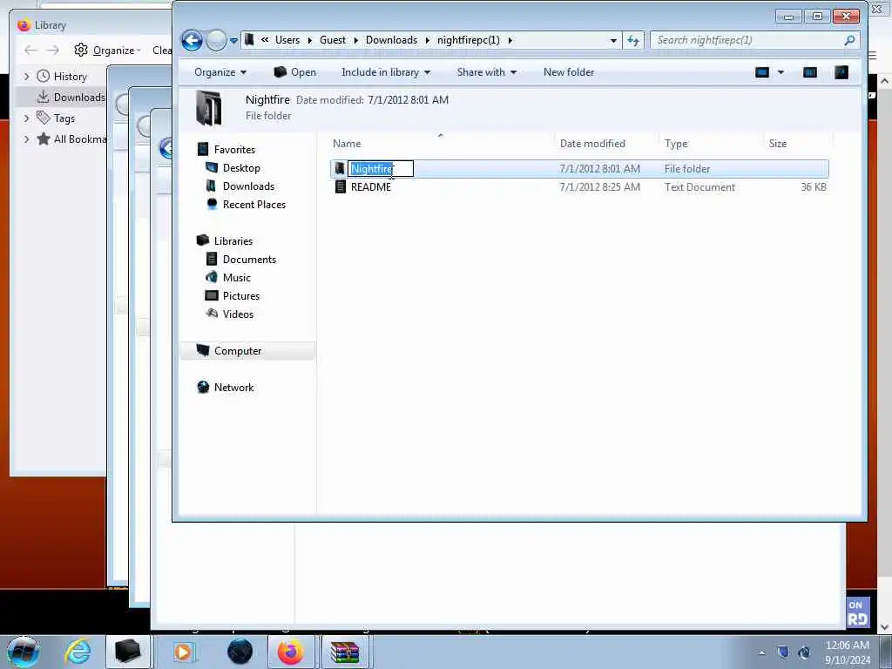Click the refresh button beside address bar
Screen dimensions: 892x669
tap(633, 40)
